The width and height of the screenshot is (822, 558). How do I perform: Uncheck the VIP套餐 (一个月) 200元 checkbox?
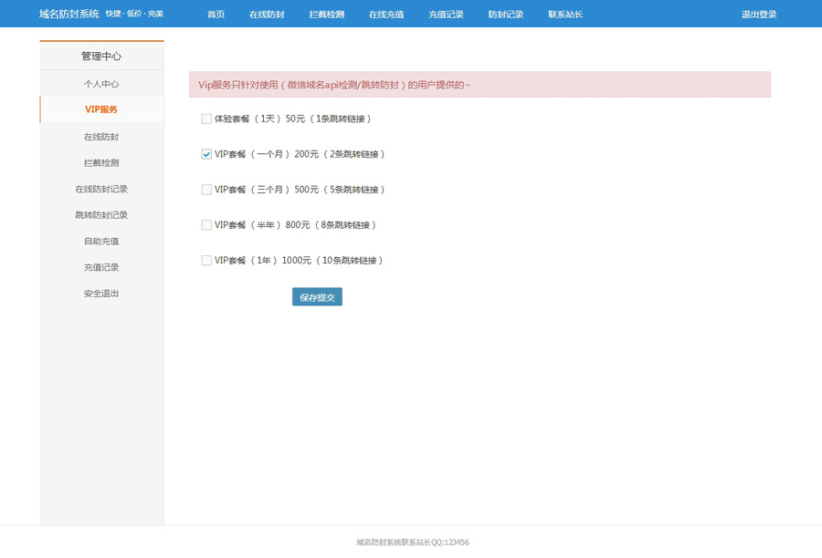click(206, 154)
